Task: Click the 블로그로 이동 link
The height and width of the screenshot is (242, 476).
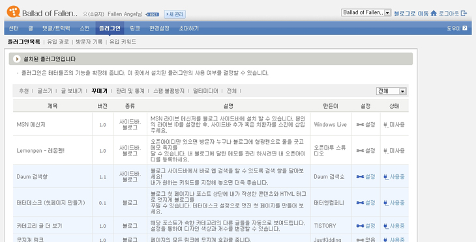Action: click(411, 13)
